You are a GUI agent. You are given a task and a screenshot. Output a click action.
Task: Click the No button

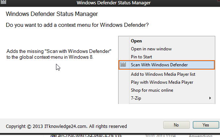coord(176,125)
